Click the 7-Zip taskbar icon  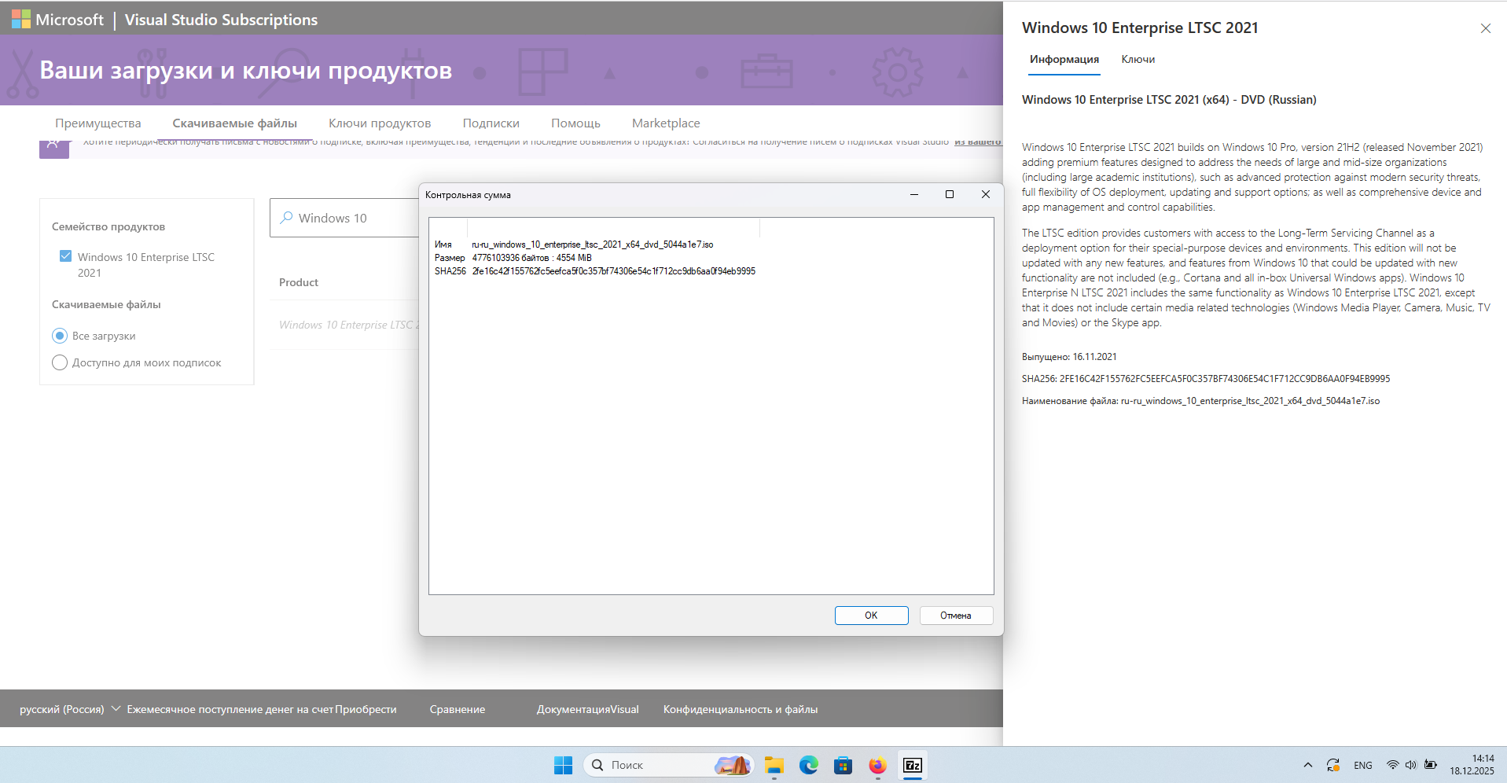(x=912, y=765)
